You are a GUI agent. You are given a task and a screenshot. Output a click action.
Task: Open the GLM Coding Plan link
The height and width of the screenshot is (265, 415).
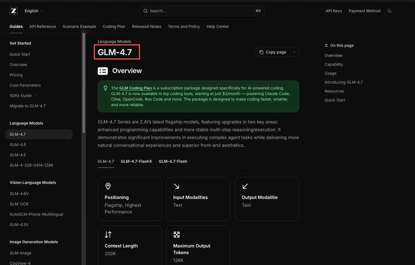pyautogui.click(x=136, y=88)
